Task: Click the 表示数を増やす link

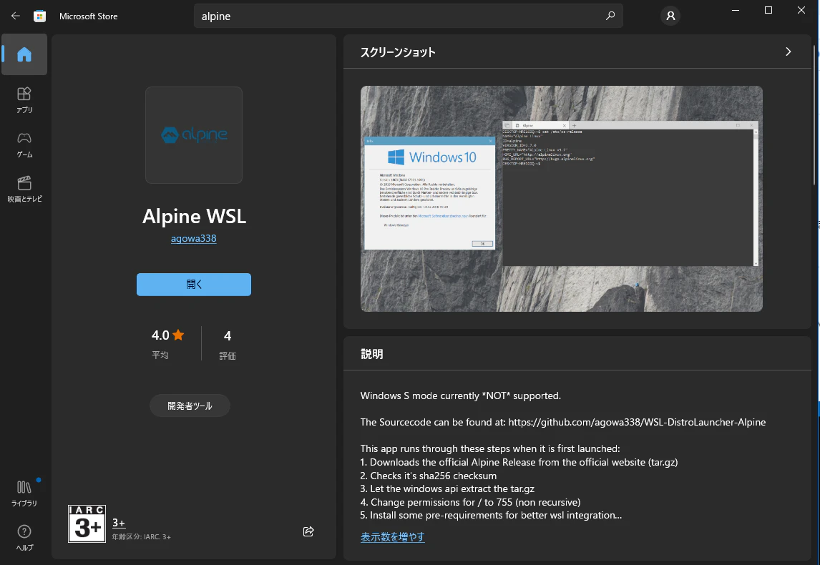Action: click(392, 536)
